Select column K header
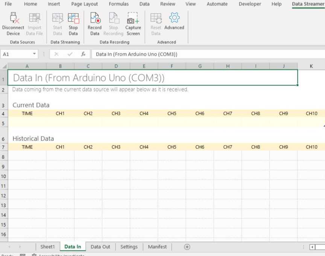Screen dimensions: 325x256 (311, 66)
